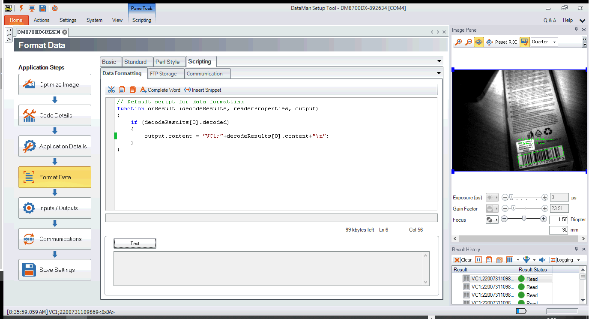
Task: Pause the result history updates
Action: (x=478, y=260)
